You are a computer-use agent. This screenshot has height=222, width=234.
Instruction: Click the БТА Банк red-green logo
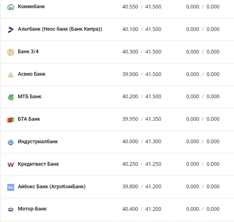click(11, 120)
